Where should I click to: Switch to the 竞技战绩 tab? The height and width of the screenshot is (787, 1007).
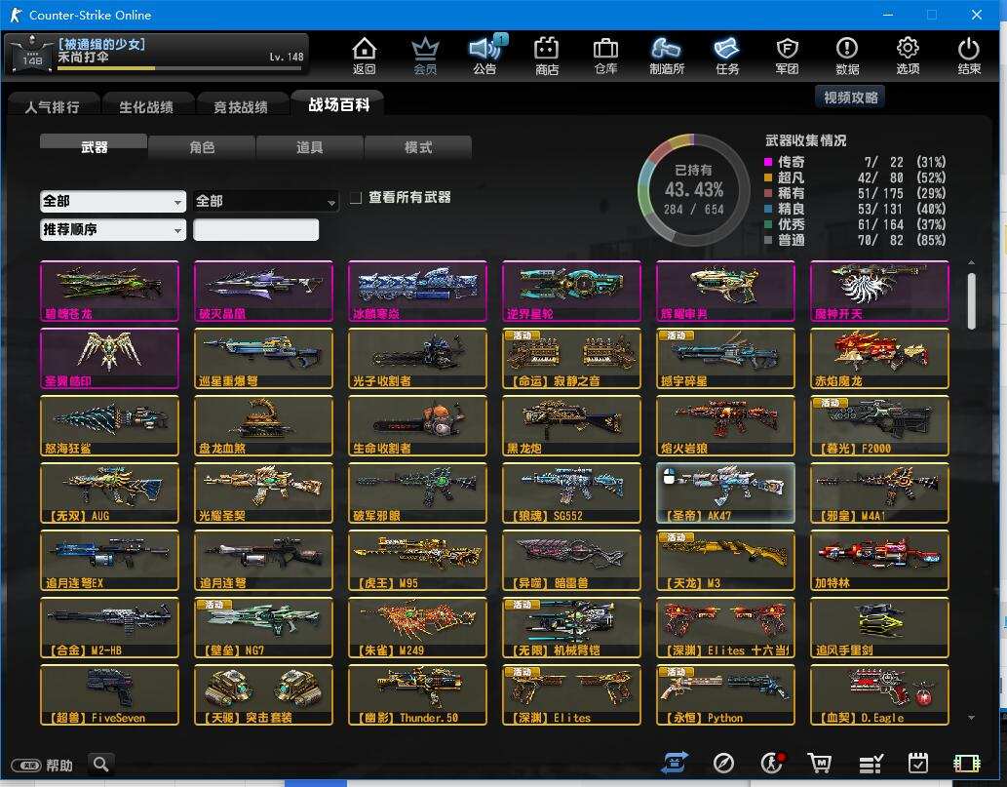coord(241,106)
